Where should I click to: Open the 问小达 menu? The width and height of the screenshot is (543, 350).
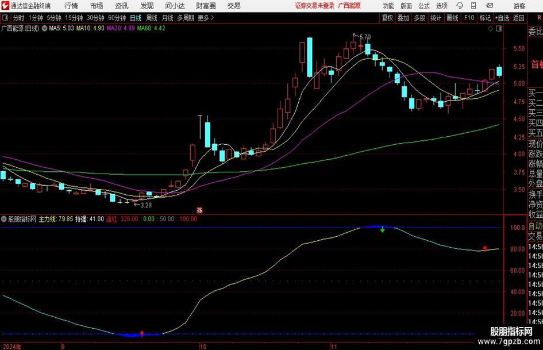click(175, 6)
